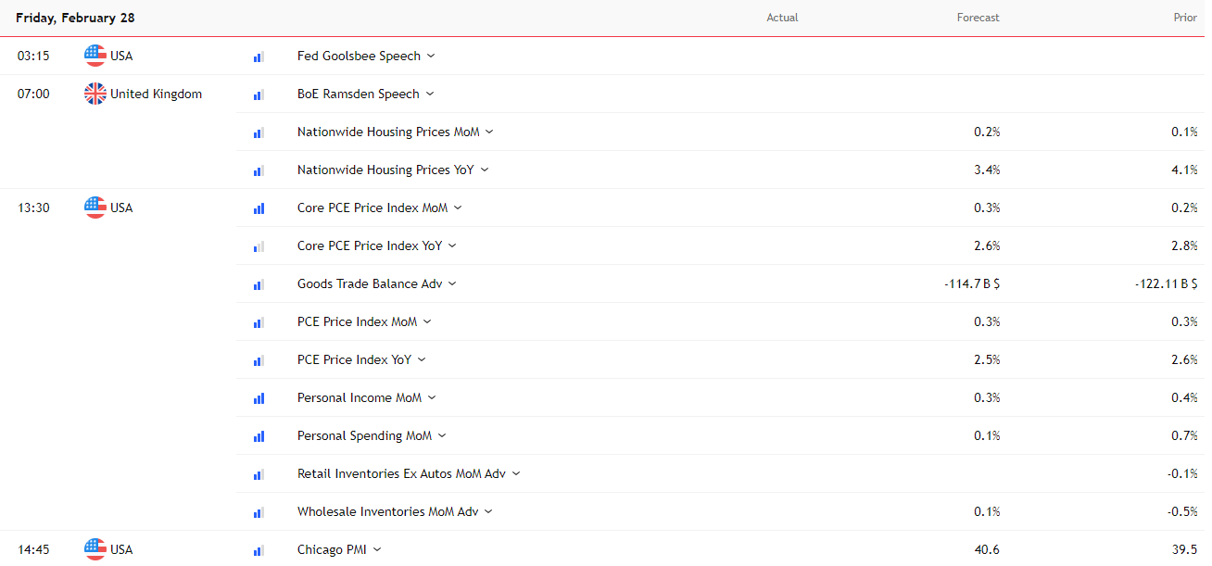Image resolution: width=1212 pixels, height=566 pixels.
Task: Click the Actual column header
Action: [x=782, y=18]
